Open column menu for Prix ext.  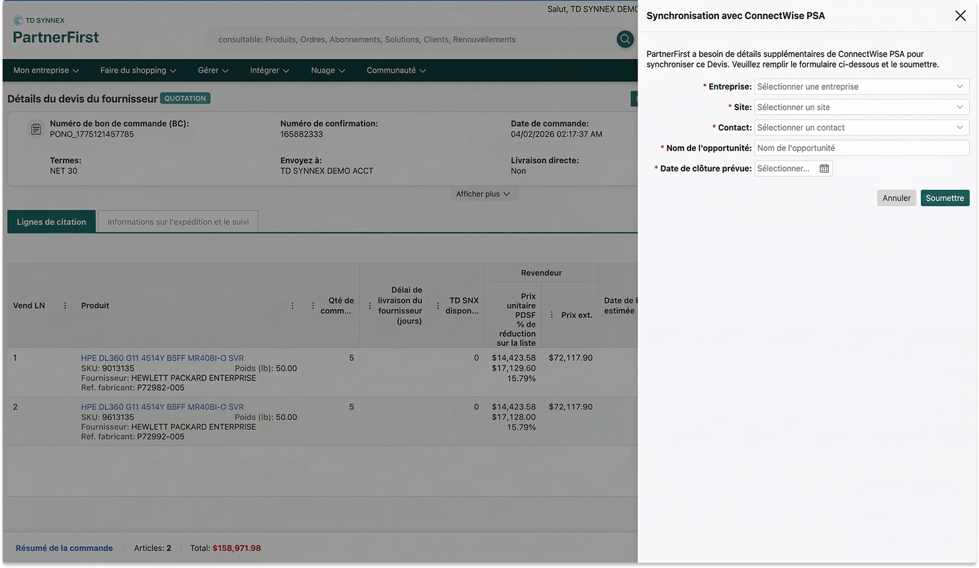[x=552, y=315]
